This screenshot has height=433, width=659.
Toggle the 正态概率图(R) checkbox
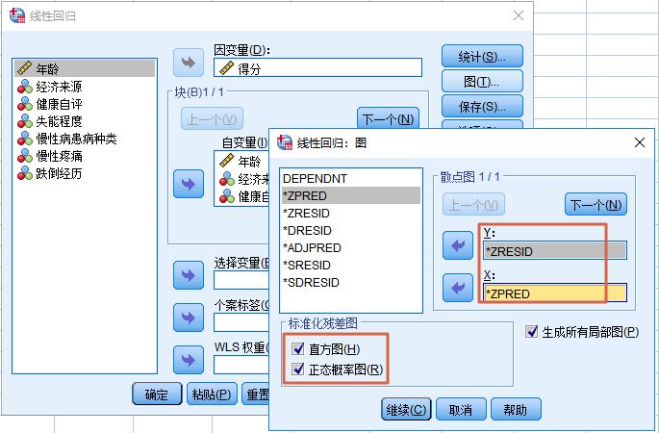(x=298, y=369)
